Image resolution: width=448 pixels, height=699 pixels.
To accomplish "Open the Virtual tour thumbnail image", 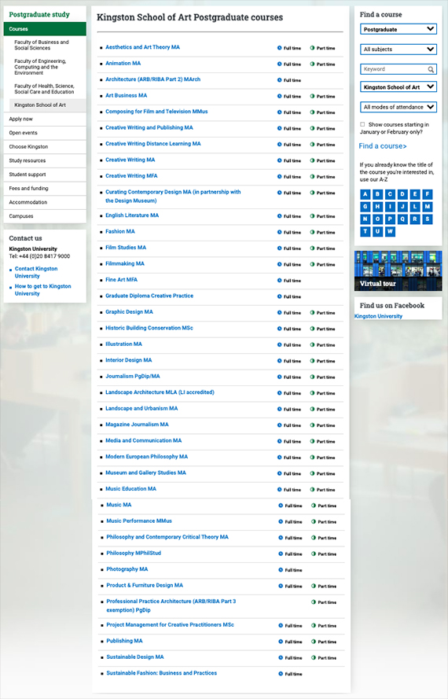I will click(x=398, y=270).
